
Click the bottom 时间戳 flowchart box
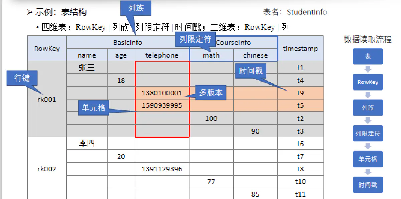(368, 185)
